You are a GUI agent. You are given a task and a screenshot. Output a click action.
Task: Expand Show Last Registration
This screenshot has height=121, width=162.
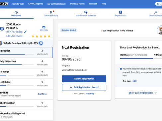tap(142, 93)
